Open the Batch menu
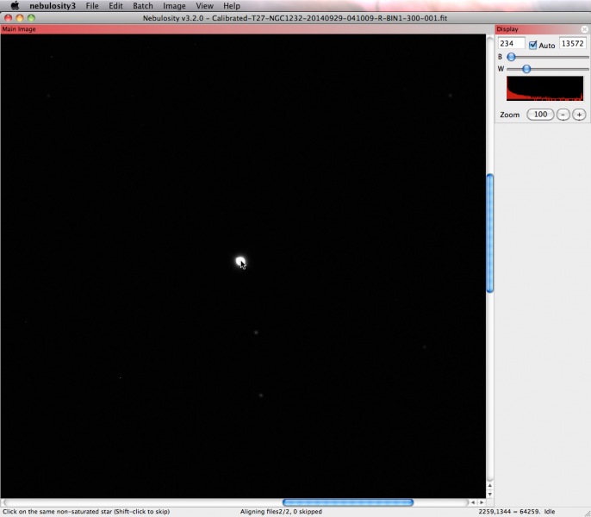The height and width of the screenshot is (517, 591). (x=143, y=6)
